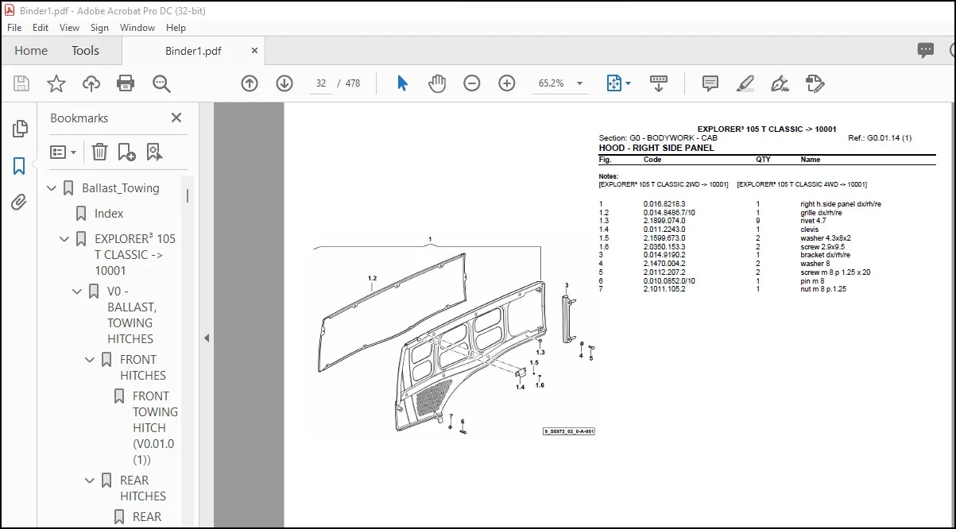956x529 pixels.
Task: Open the Sign menu
Action: (x=99, y=27)
